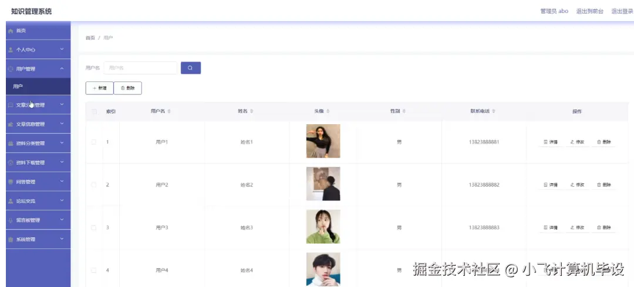Click sort arrows on 头像 column
The image size is (634, 287).
[328, 111]
